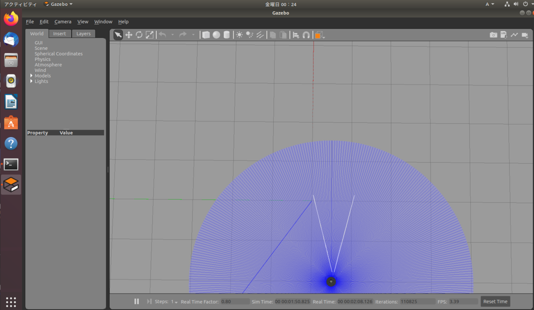
Task: Open the clock showing 金曜日 00:24
Action: [281, 4]
